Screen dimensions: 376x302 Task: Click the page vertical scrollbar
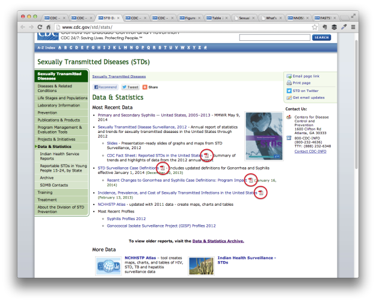356,104
